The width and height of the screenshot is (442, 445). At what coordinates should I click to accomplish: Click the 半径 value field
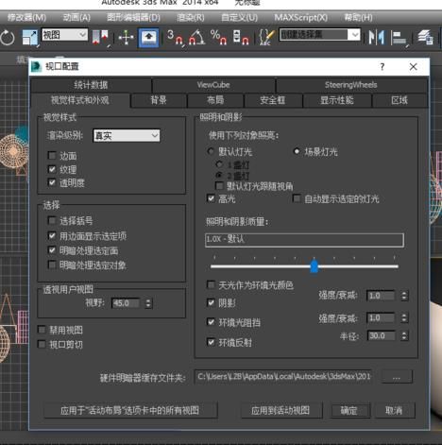click(x=381, y=335)
